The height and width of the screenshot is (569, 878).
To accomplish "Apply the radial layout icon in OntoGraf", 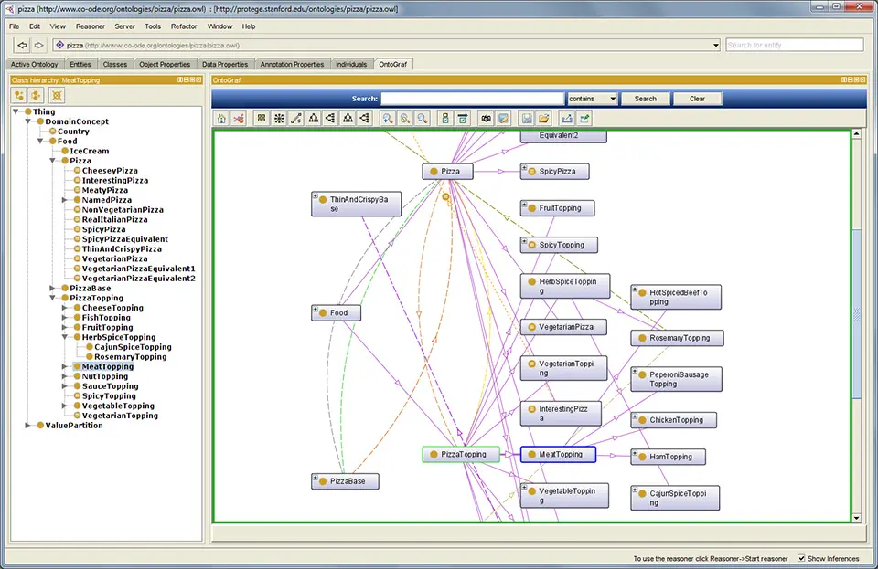I will click(278, 118).
